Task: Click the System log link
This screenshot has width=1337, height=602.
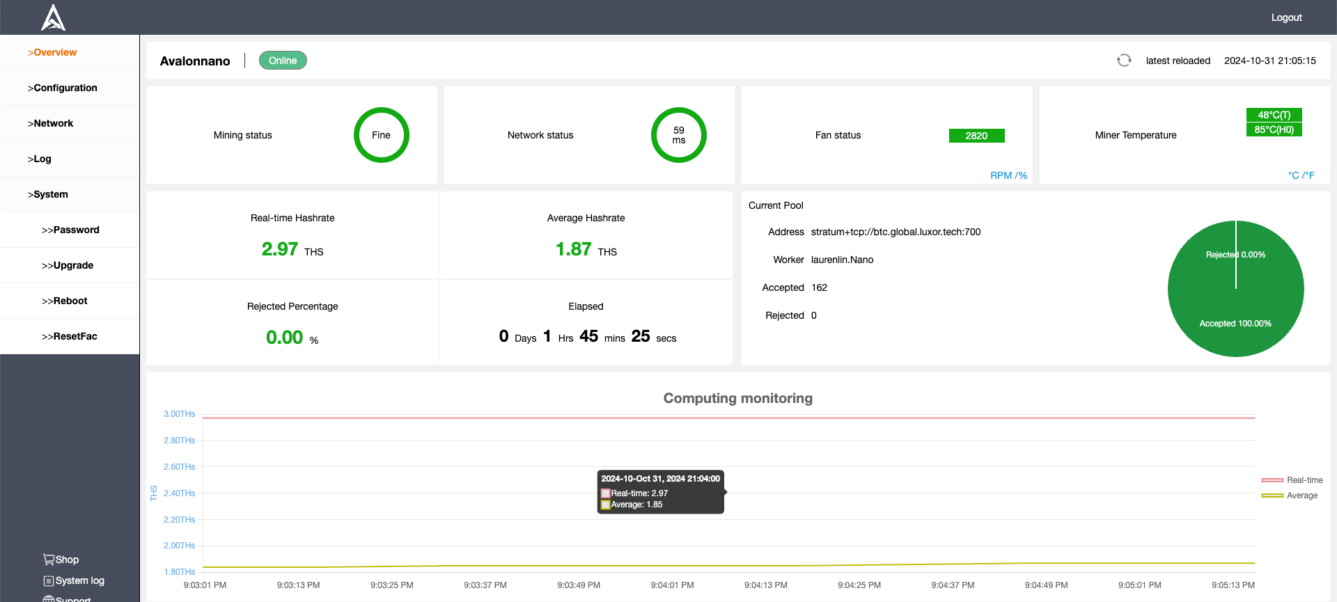Action: tap(80, 580)
